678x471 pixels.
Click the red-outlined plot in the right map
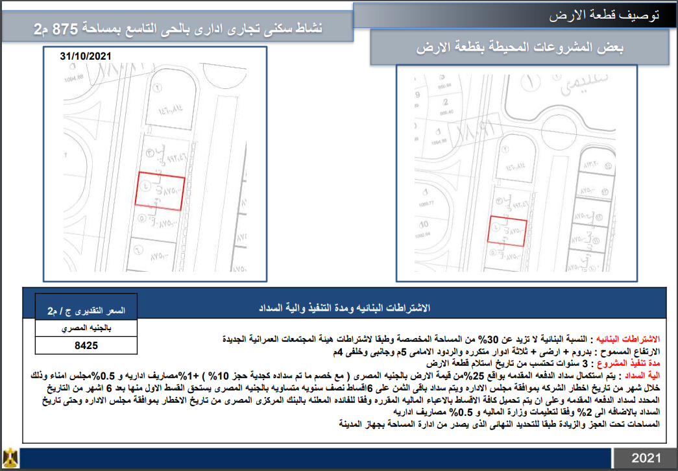(x=507, y=232)
